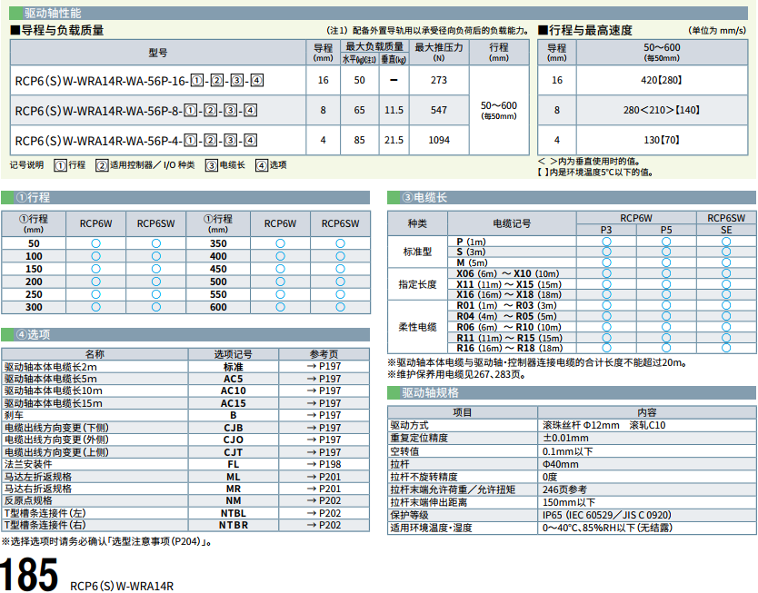Click the RCP6W circle for stroke 300

pyautogui.click(x=95, y=307)
